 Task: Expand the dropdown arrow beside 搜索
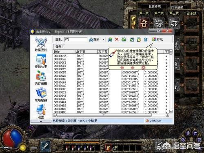103,40
